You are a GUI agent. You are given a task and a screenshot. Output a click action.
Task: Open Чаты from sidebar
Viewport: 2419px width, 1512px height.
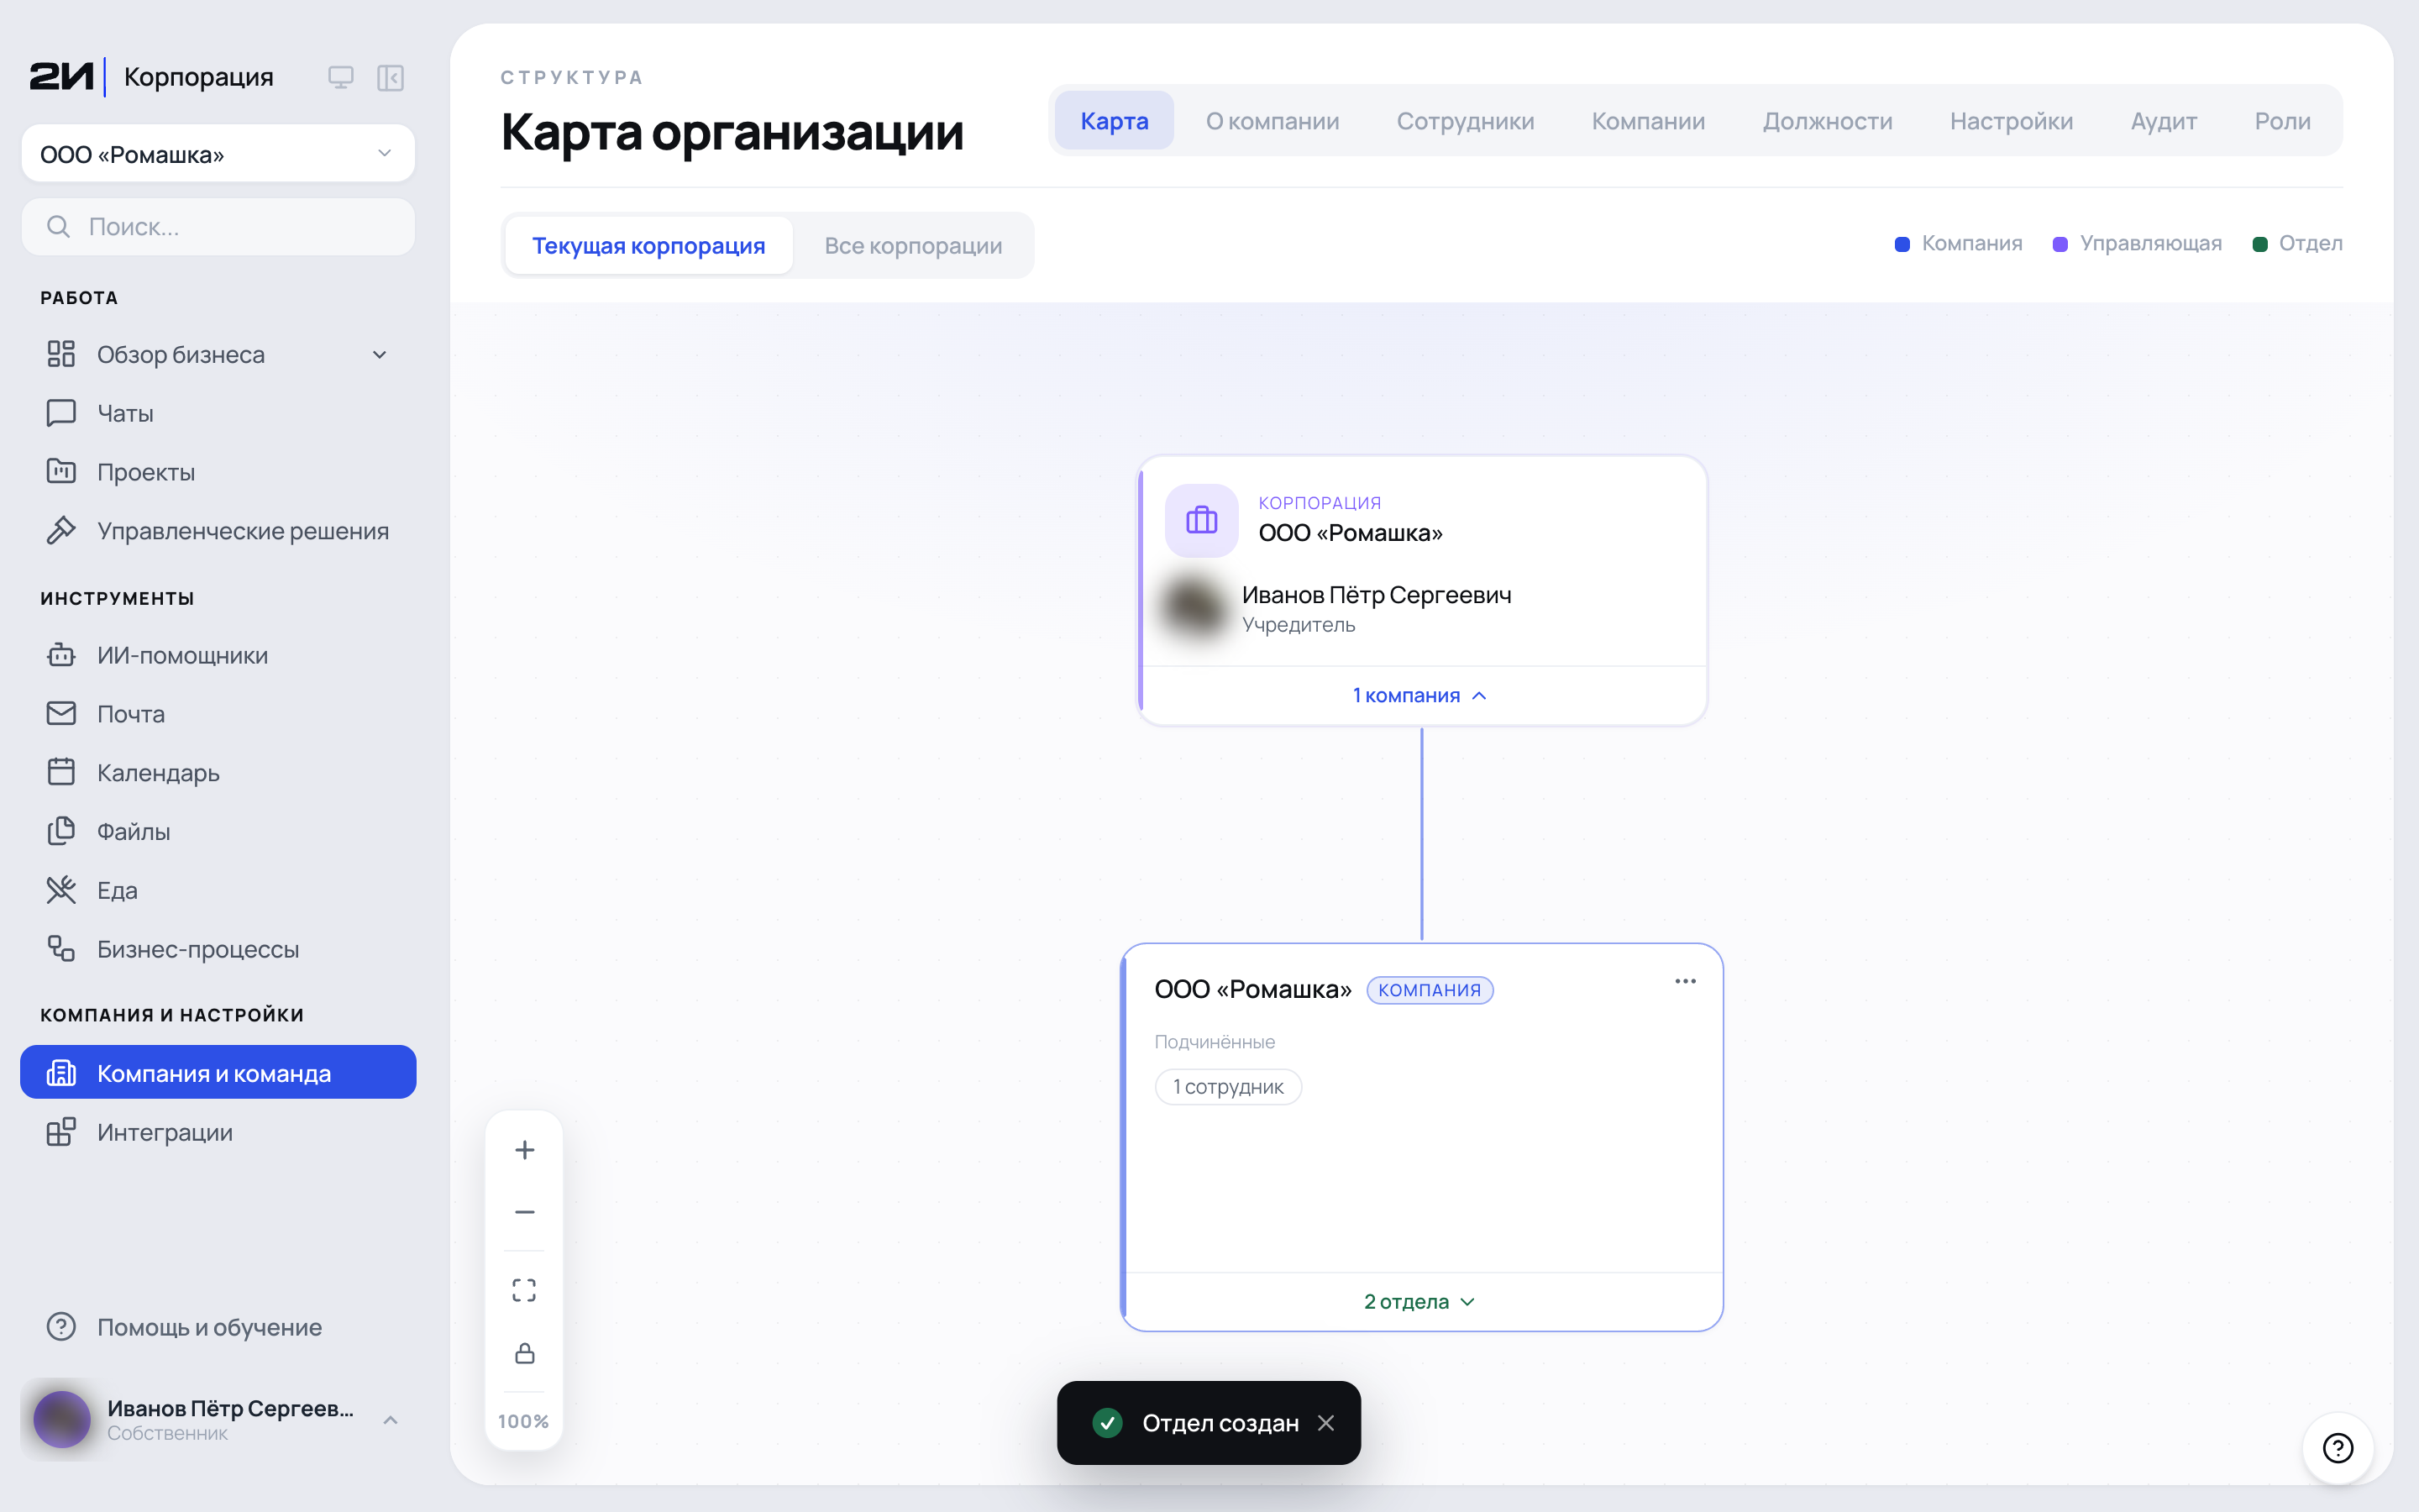pos(218,413)
